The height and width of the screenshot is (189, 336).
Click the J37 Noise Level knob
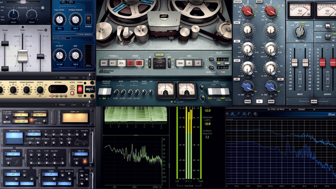(x=144, y=92)
